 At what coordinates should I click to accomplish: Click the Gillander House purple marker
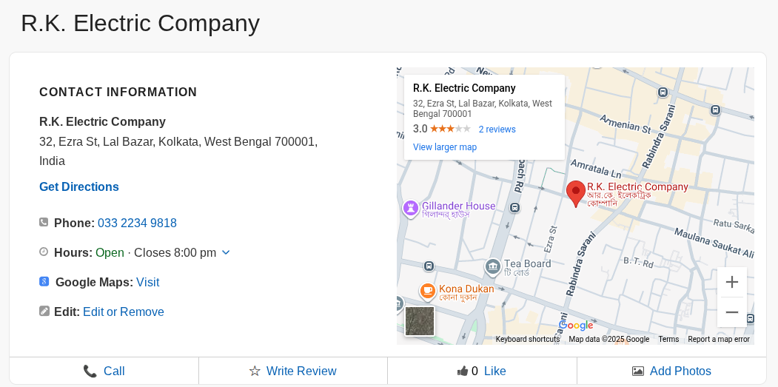click(410, 209)
